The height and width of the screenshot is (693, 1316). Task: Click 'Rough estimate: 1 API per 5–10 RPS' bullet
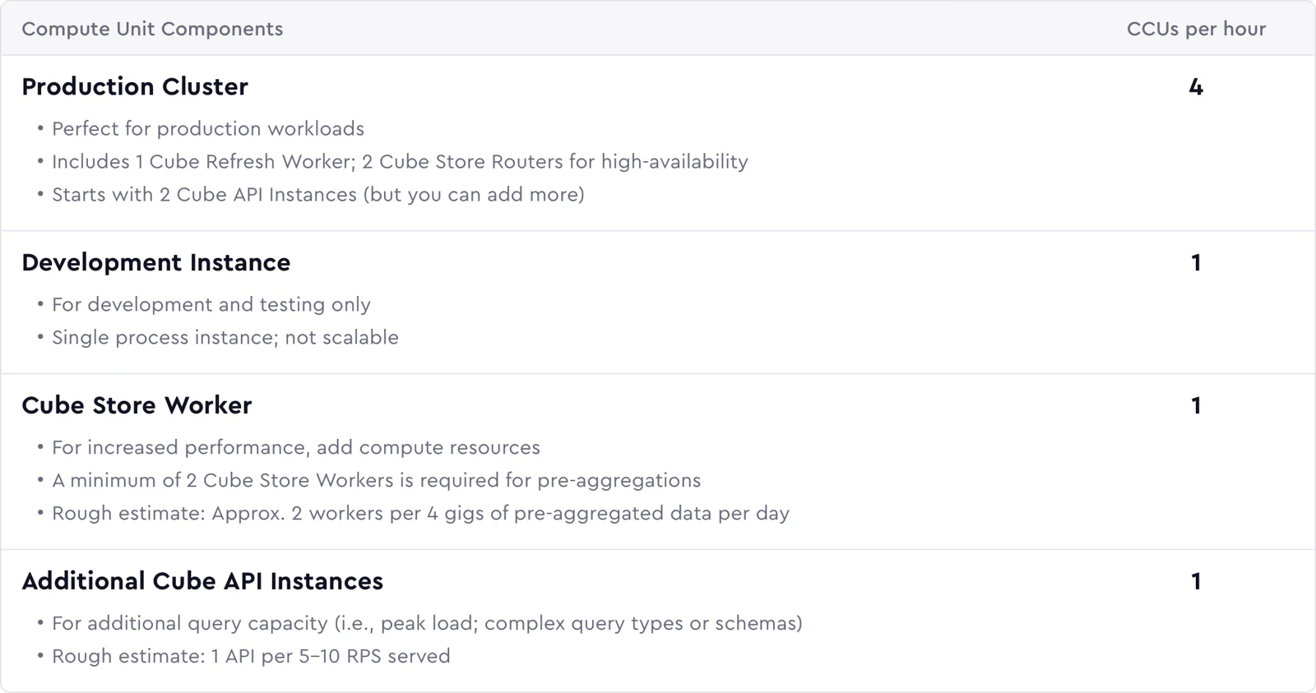251,657
